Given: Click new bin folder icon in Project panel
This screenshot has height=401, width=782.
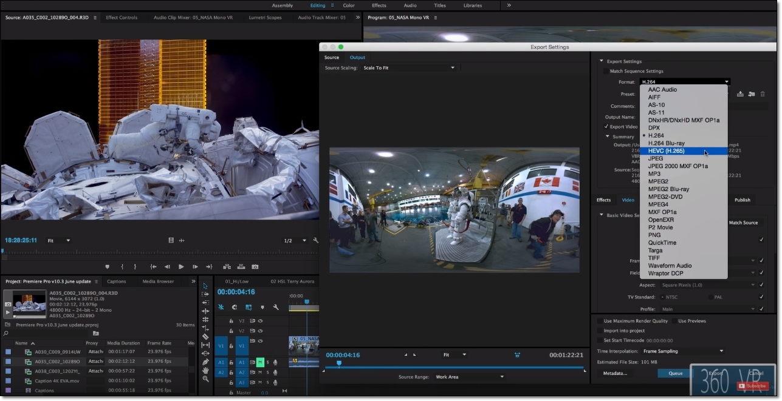Looking at the screenshot, I should (95, 333).
